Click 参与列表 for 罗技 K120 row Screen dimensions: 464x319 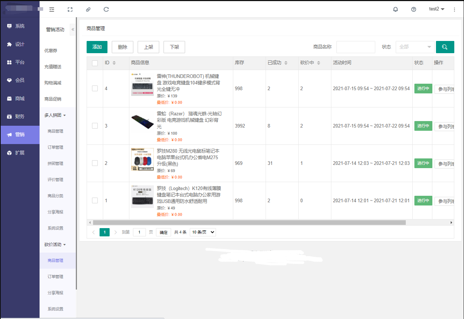coord(445,201)
